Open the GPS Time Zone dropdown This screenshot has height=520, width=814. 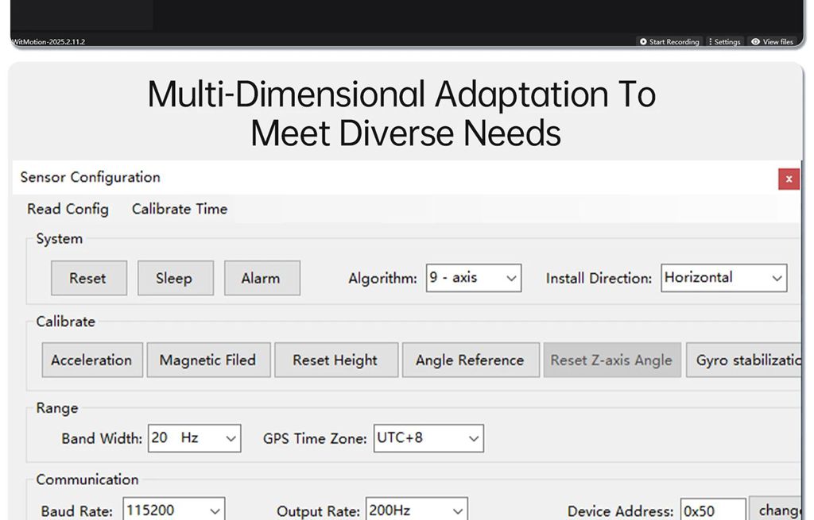[428, 438]
